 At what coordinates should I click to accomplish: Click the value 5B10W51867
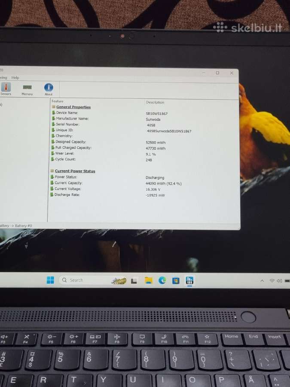pos(156,114)
